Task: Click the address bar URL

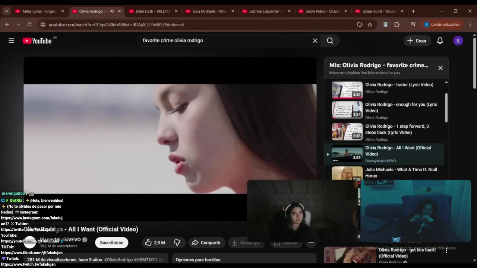Action: 116,25
